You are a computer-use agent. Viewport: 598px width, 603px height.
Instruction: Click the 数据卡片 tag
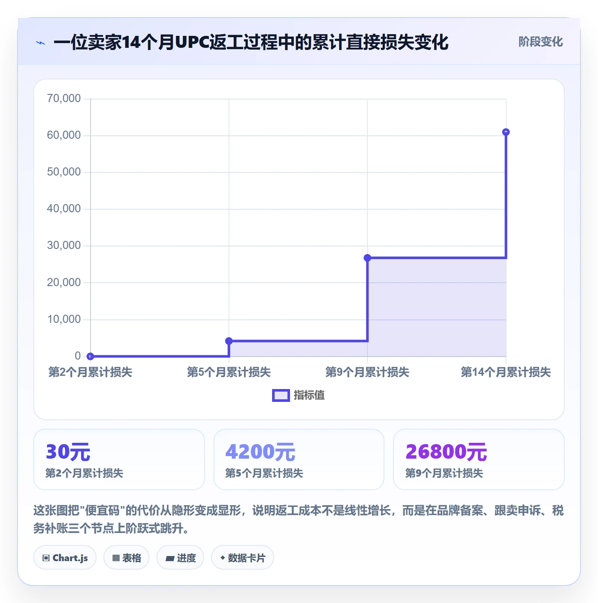[x=243, y=558]
